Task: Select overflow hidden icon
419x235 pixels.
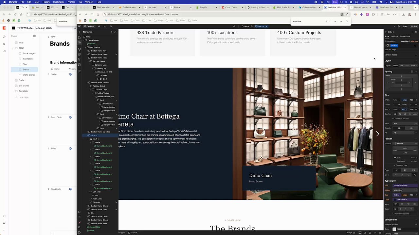Action: click(x=400, y=114)
